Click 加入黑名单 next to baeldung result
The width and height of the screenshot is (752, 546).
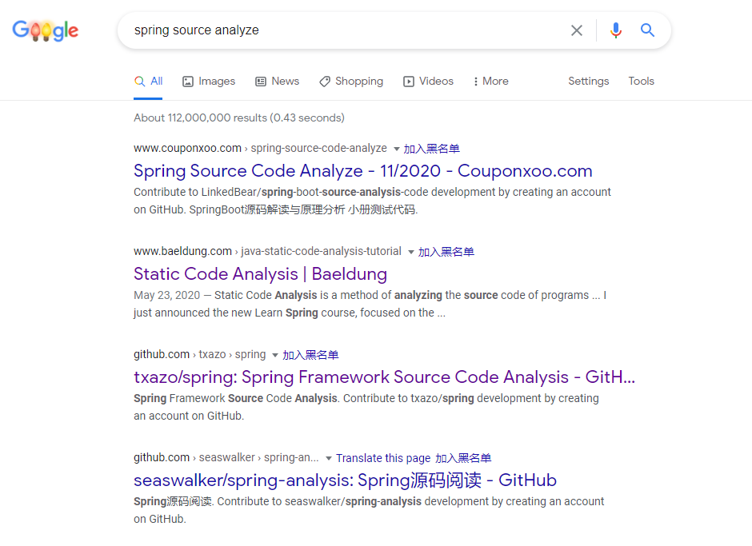pos(446,252)
